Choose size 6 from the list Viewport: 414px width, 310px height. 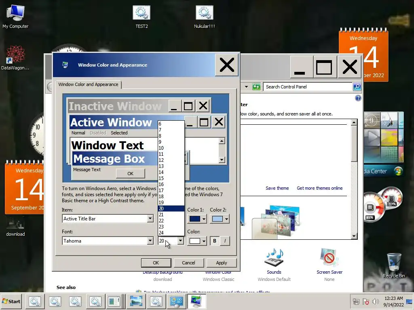(171, 124)
